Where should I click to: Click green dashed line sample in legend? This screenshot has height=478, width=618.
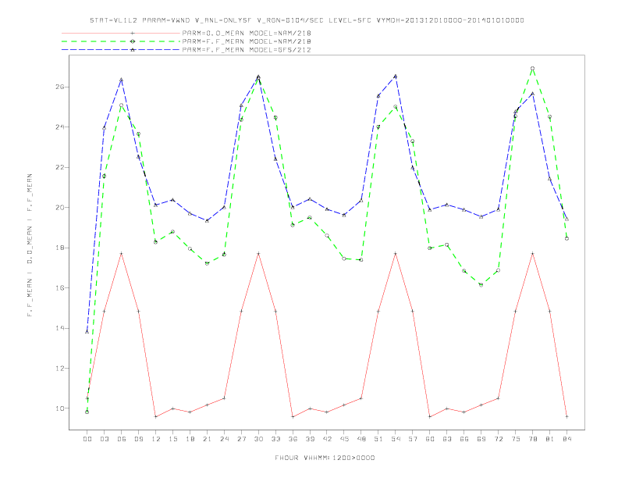121,41
